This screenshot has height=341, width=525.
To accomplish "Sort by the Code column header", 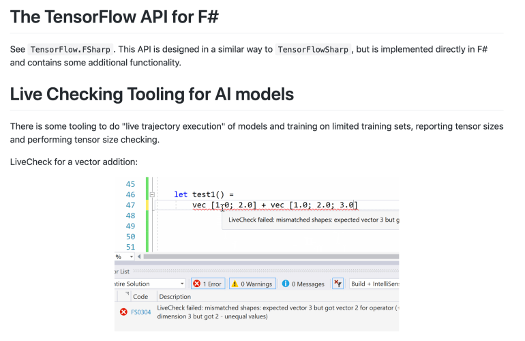I will tap(140, 297).
